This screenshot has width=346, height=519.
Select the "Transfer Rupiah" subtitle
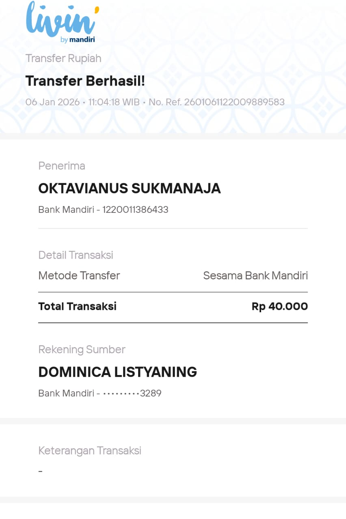pyautogui.click(x=63, y=58)
